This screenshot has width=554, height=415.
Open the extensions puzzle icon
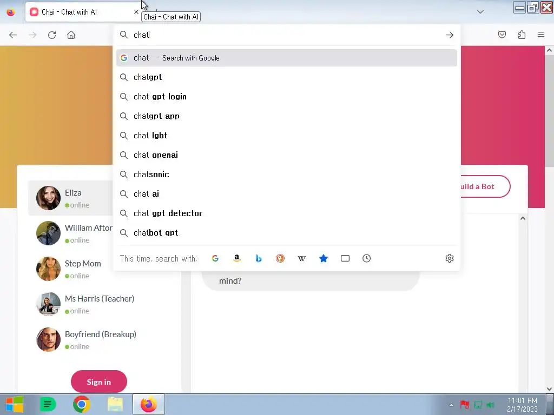click(x=522, y=35)
